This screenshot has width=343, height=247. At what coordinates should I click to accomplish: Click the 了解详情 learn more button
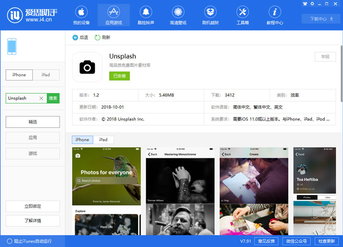(x=33, y=221)
